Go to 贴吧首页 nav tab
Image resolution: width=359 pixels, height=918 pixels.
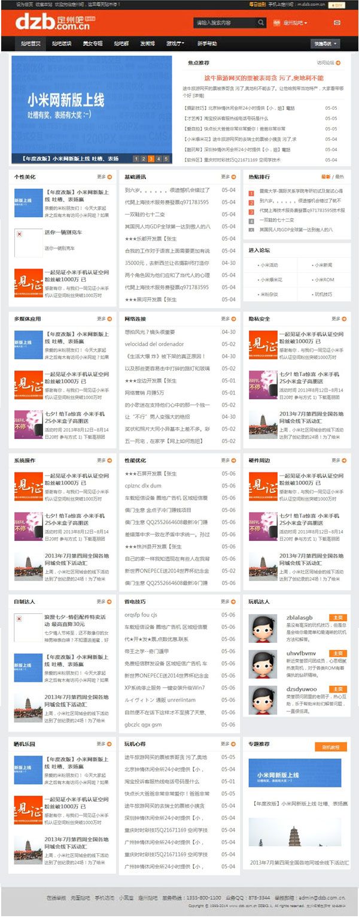point(31,44)
